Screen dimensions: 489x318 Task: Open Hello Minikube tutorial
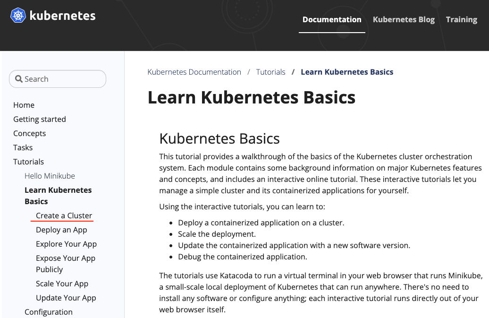[50, 176]
